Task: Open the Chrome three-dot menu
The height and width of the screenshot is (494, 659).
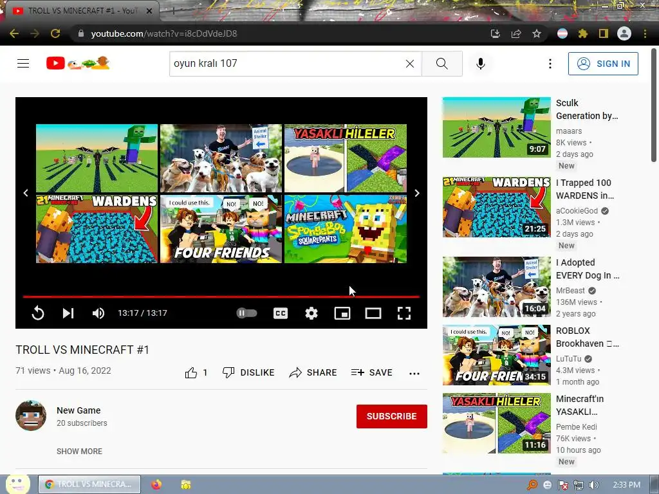Action: pyautogui.click(x=645, y=33)
